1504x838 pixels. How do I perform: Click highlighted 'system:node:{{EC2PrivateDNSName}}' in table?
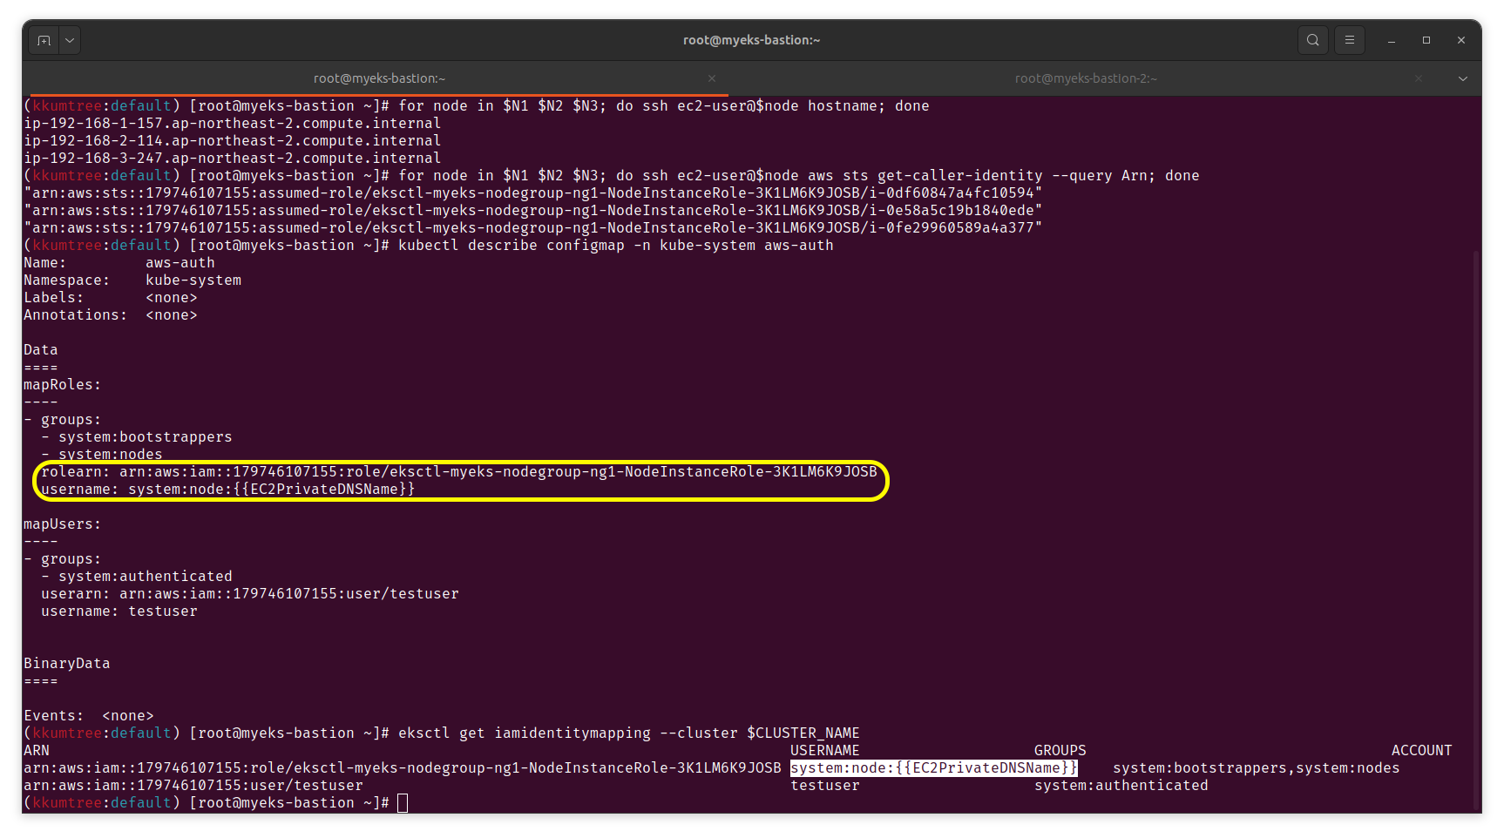[x=933, y=768]
